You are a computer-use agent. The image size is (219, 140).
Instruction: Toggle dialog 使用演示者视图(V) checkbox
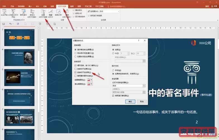click(113, 95)
